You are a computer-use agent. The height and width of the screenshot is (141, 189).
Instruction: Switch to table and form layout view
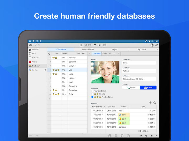pos(81,45)
